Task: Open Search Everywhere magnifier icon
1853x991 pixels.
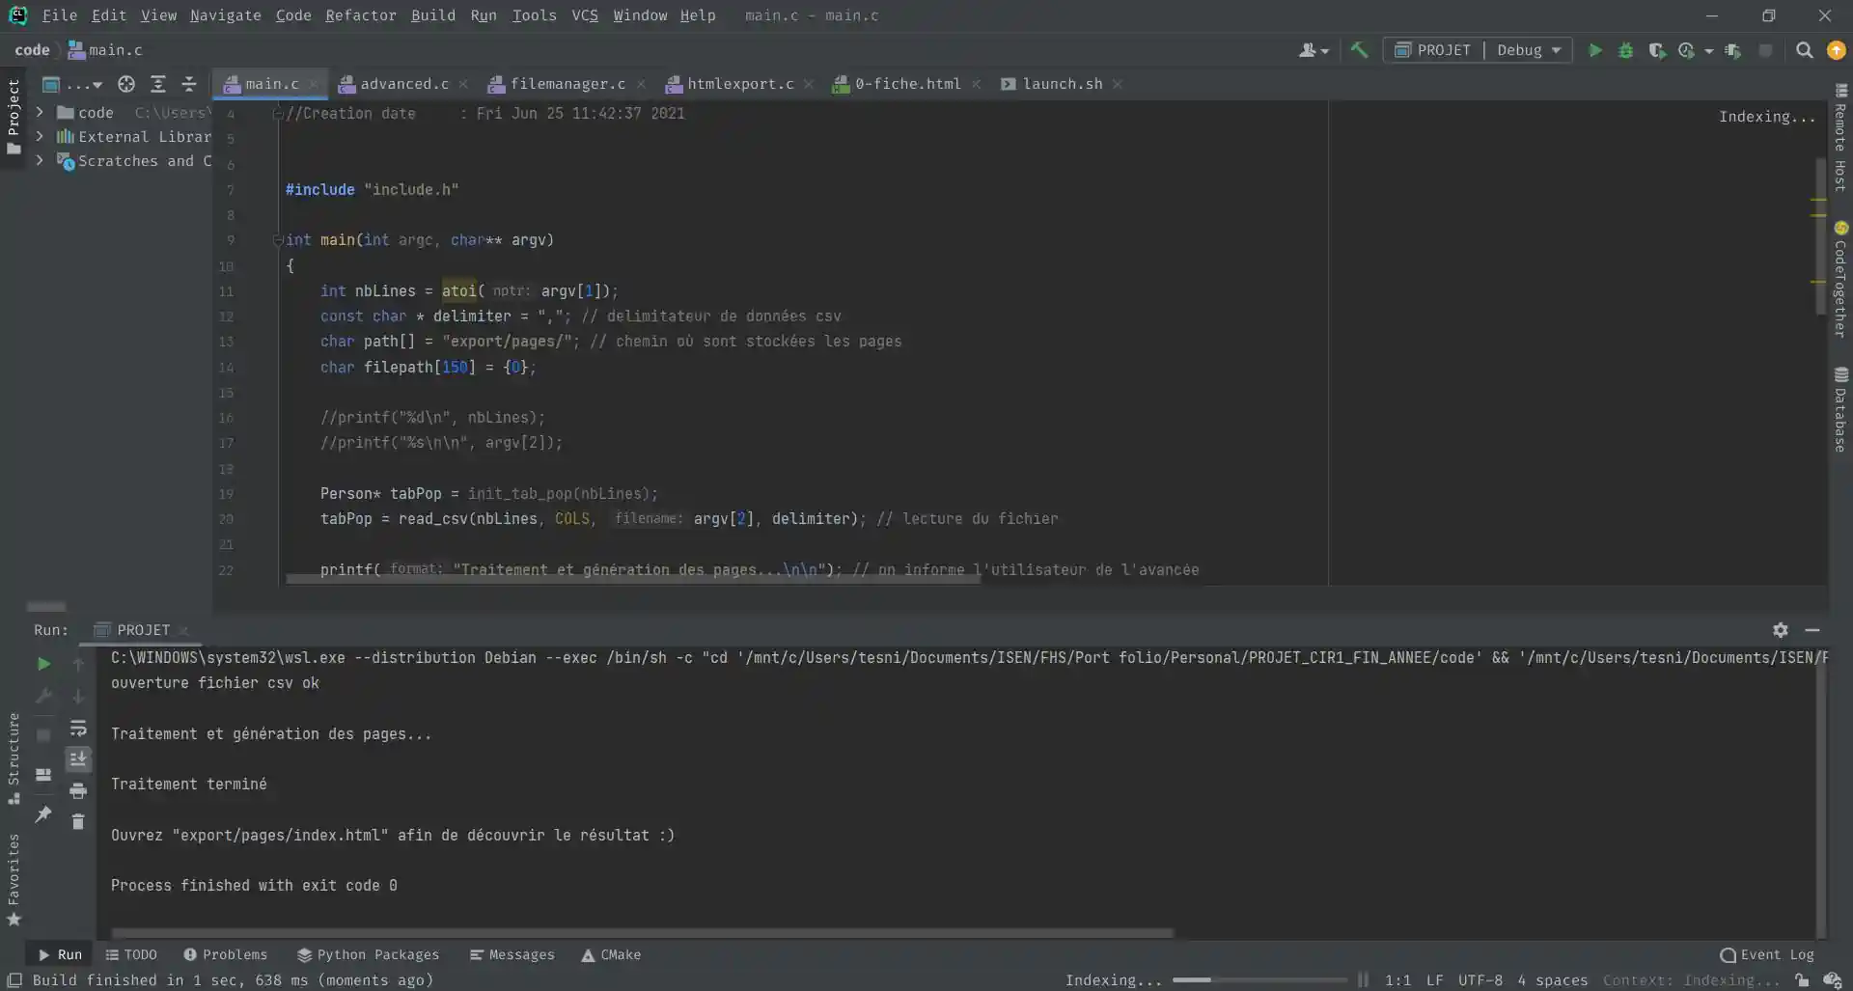Action: tap(1804, 50)
